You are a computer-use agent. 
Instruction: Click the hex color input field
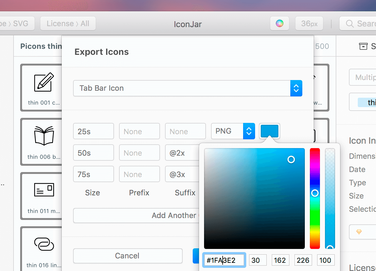click(224, 260)
